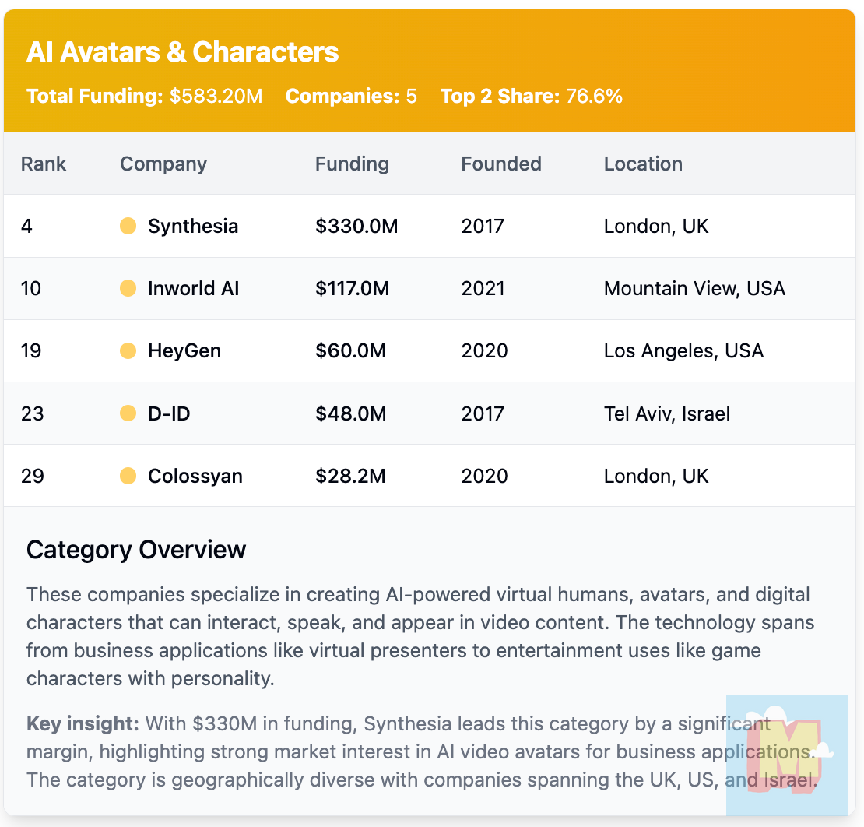Screen dimensions: 864x827
Task: Select the Synthesia company name
Action: pyautogui.click(x=193, y=226)
